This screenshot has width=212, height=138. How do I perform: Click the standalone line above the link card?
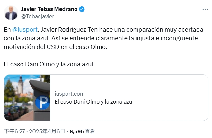tap(49, 64)
